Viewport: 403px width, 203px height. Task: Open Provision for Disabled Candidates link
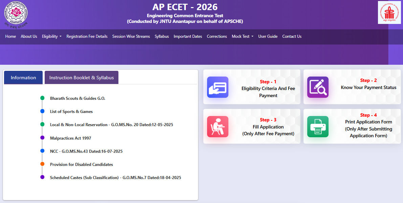click(82, 164)
